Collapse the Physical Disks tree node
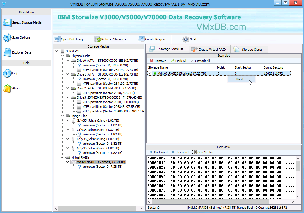Screen dimensions: 304x213 (x=62, y=56)
